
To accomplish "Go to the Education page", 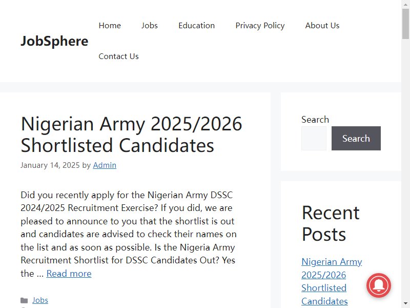I will pyautogui.click(x=197, y=25).
